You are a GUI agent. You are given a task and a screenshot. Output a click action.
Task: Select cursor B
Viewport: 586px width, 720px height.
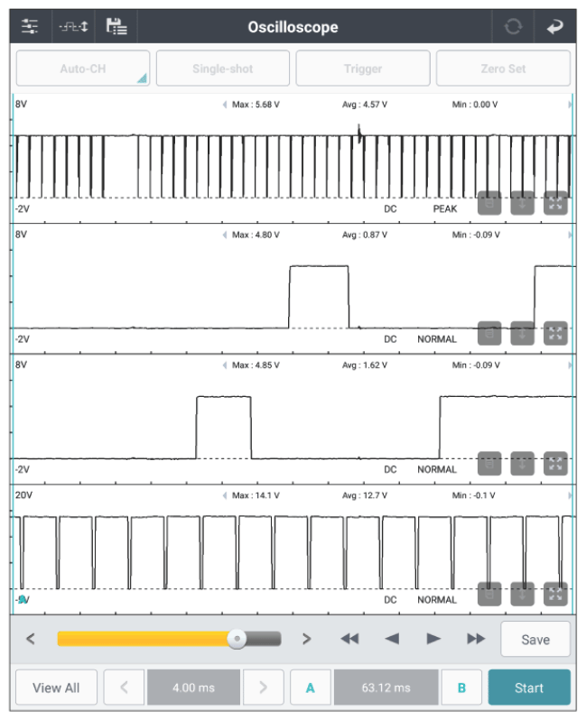[x=461, y=688]
